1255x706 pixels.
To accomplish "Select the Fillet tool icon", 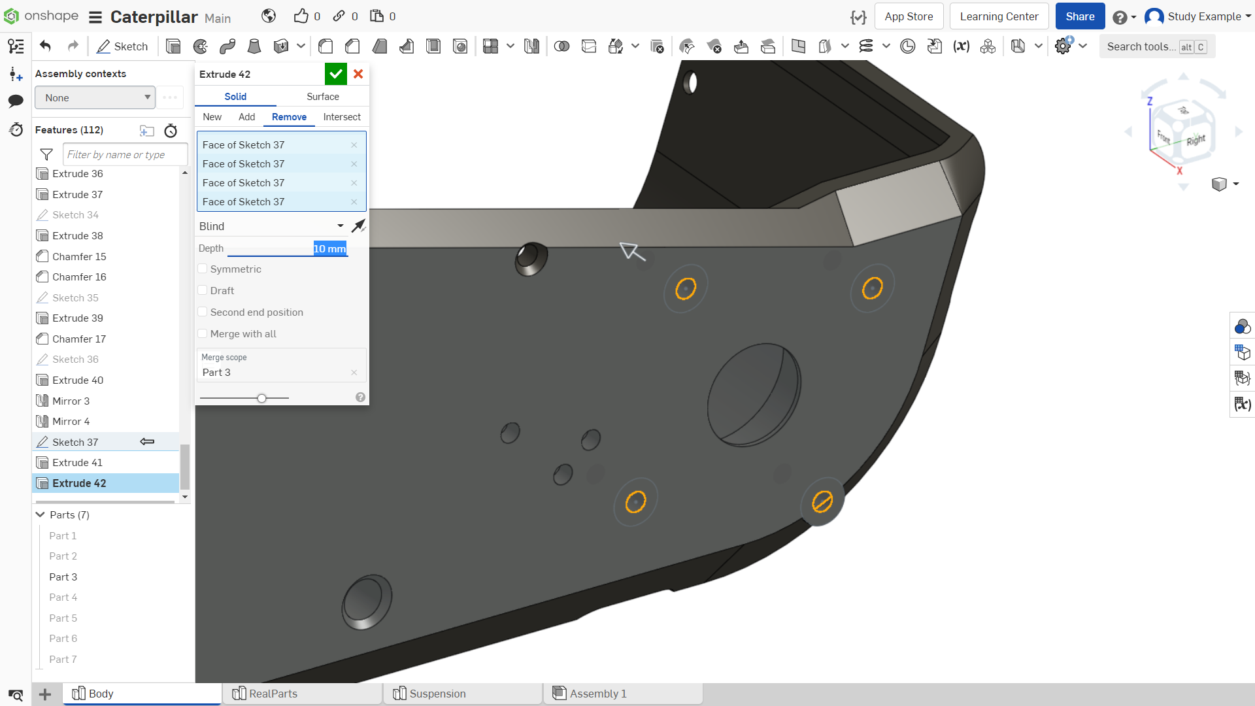I will click(x=326, y=46).
